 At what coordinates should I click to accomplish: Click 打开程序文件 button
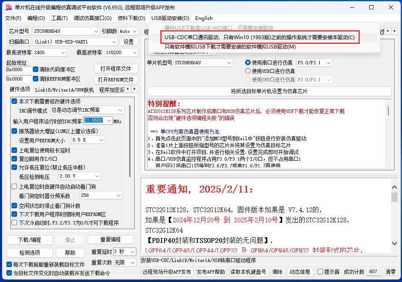coord(116,69)
